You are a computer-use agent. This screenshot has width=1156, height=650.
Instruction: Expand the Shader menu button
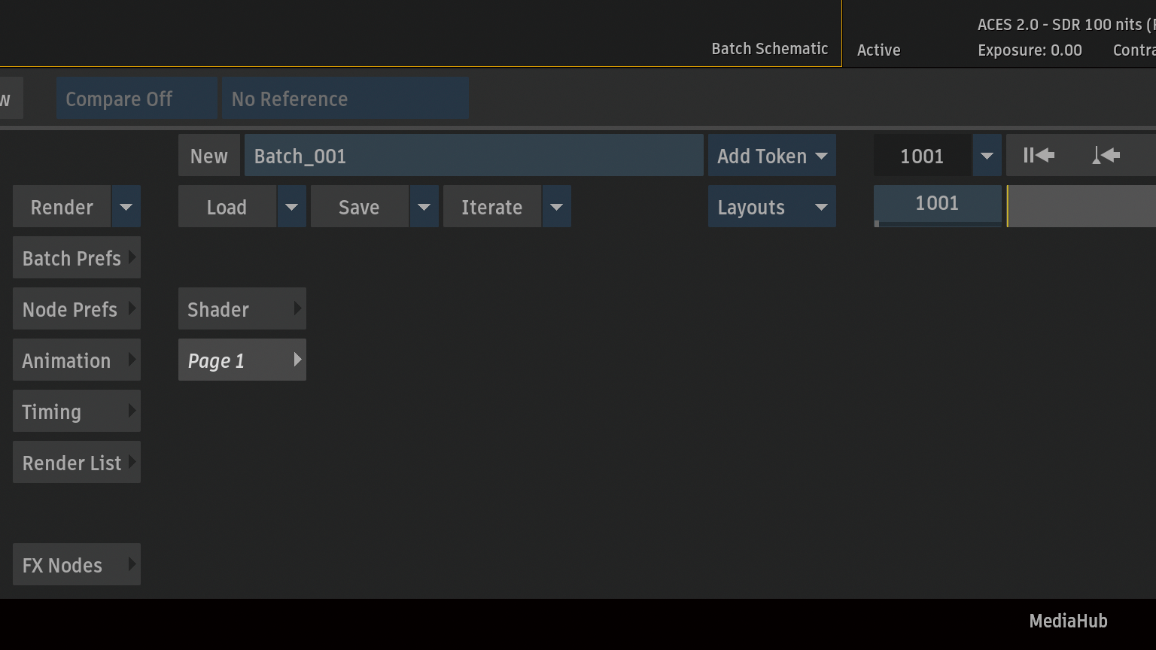coord(242,309)
